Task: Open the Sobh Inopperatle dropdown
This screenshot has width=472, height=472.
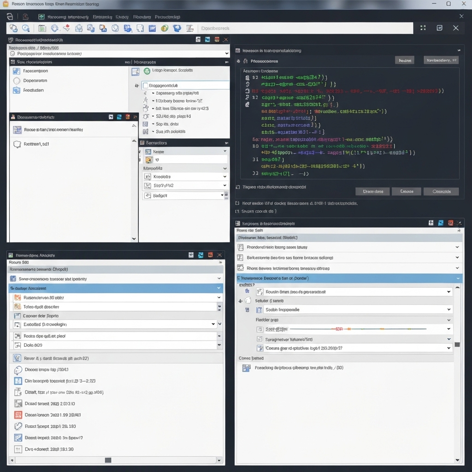Action: 449,310
